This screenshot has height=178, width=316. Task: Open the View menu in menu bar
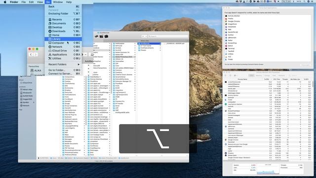tap(40, 2)
